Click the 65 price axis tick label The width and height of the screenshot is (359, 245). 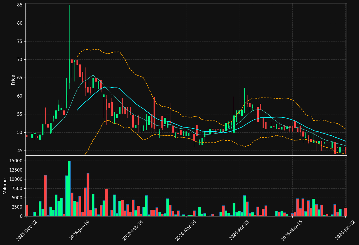pos(20,78)
